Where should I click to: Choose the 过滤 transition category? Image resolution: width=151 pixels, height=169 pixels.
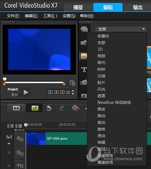click(x=101, y=76)
